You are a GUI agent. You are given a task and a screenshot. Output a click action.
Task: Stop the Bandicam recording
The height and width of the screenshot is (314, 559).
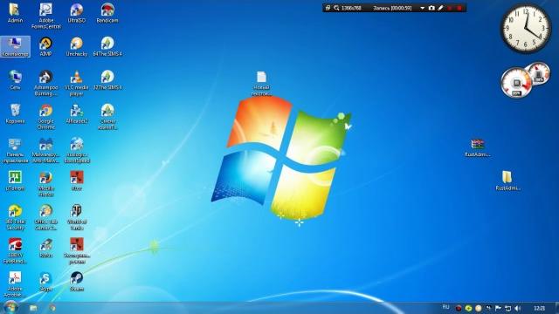pyautogui.click(x=459, y=8)
